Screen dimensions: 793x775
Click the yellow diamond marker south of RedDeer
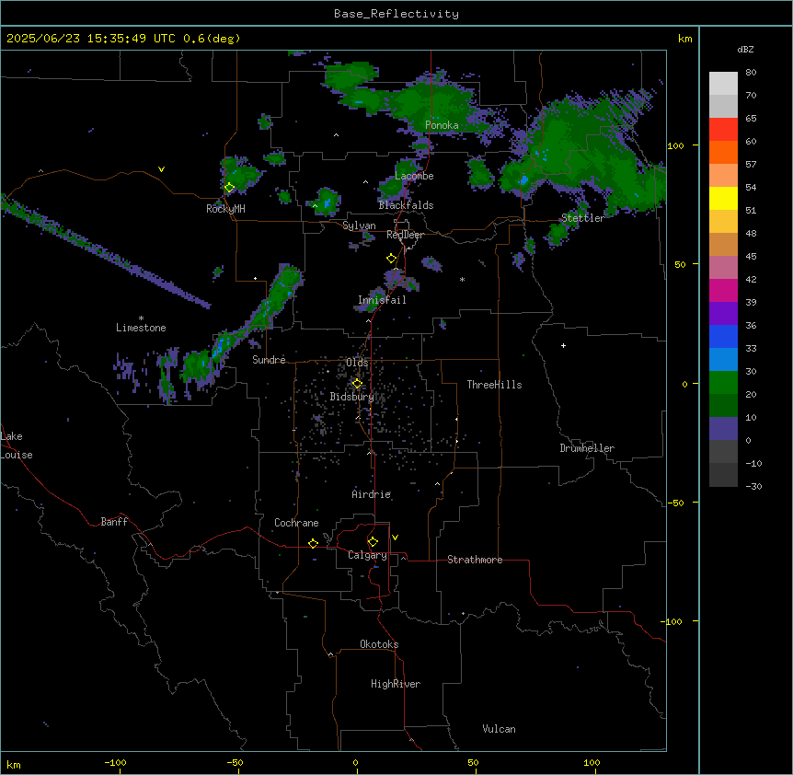392,259
